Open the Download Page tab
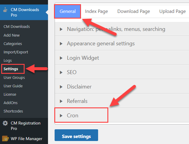Image resolution: width=189 pixels, height=144 pixels. tap(133, 11)
